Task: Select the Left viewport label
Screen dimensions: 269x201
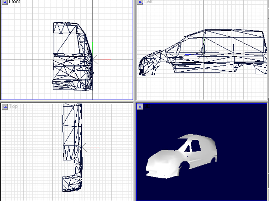Action: 148,2
